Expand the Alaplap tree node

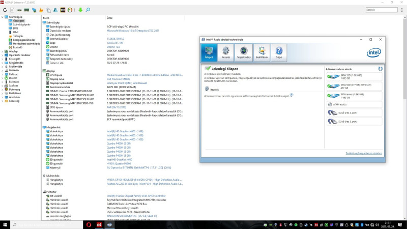click(3, 51)
